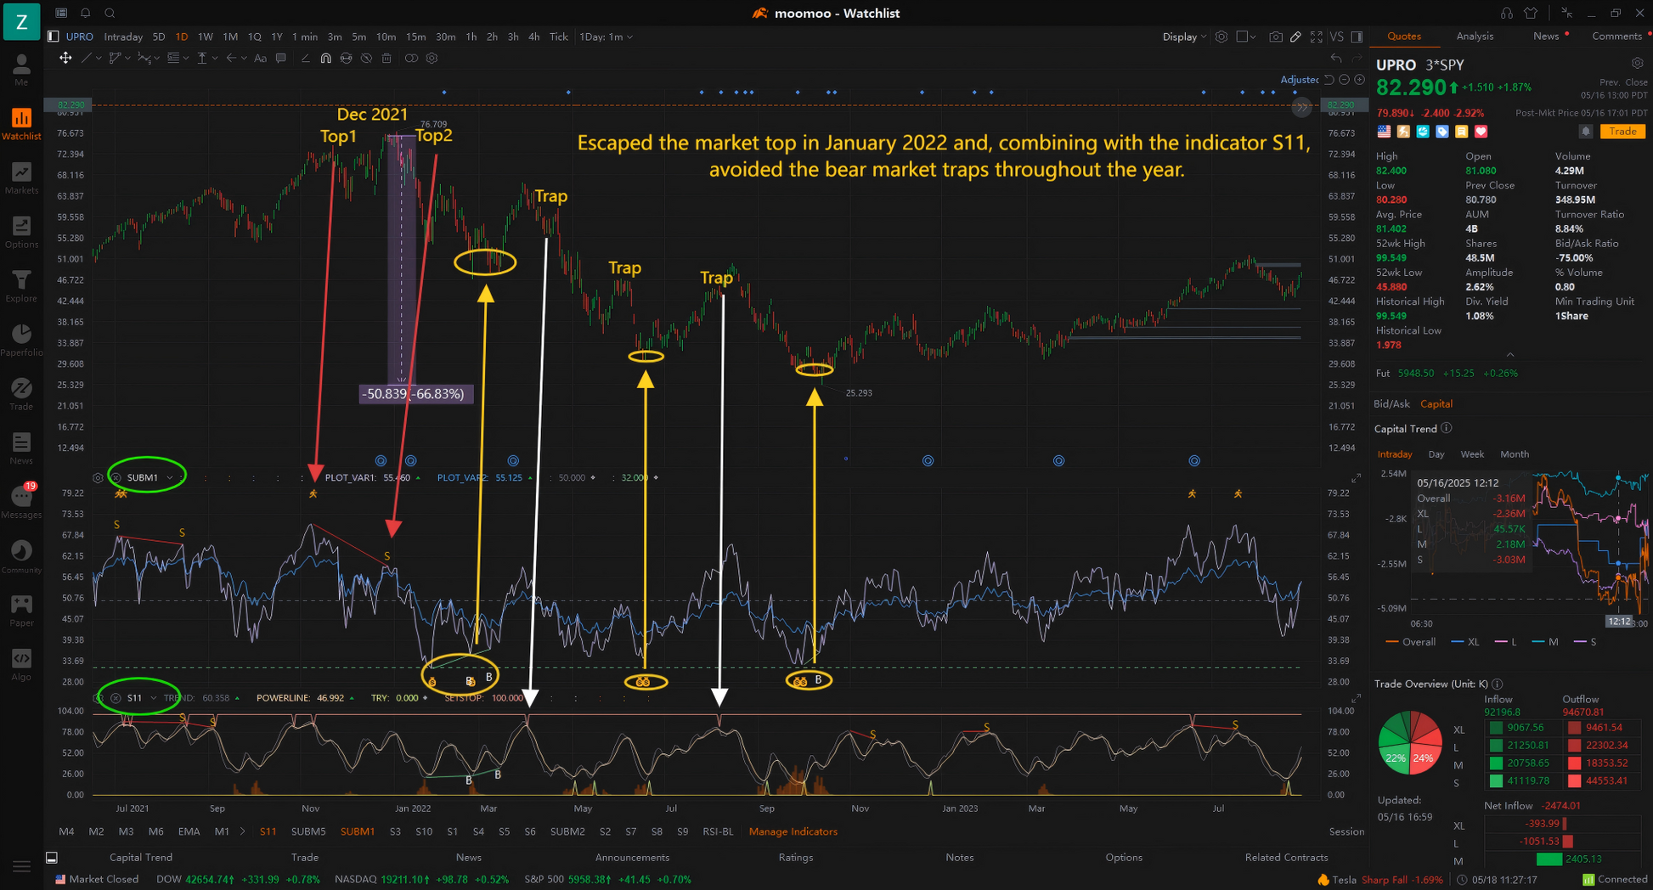Open Explore in the left sidebar
Image resolution: width=1653 pixels, height=890 pixels.
(x=21, y=287)
